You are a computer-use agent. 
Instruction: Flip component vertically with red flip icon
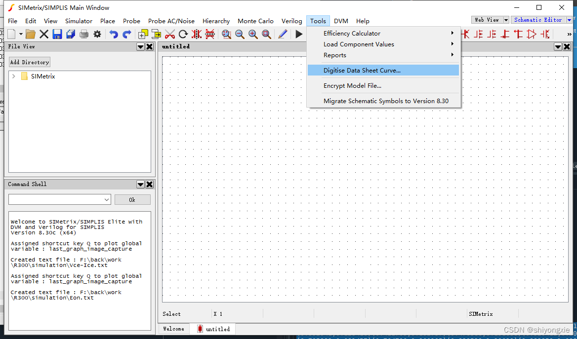coord(210,34)
